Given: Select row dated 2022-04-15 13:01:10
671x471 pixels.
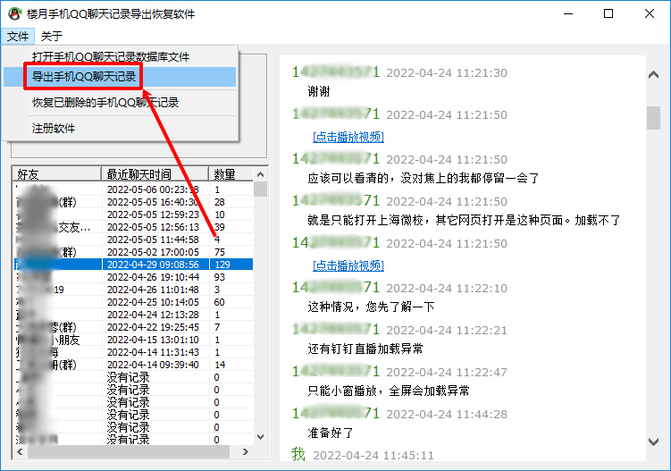Looking at the screenshot, I should 133,340.
